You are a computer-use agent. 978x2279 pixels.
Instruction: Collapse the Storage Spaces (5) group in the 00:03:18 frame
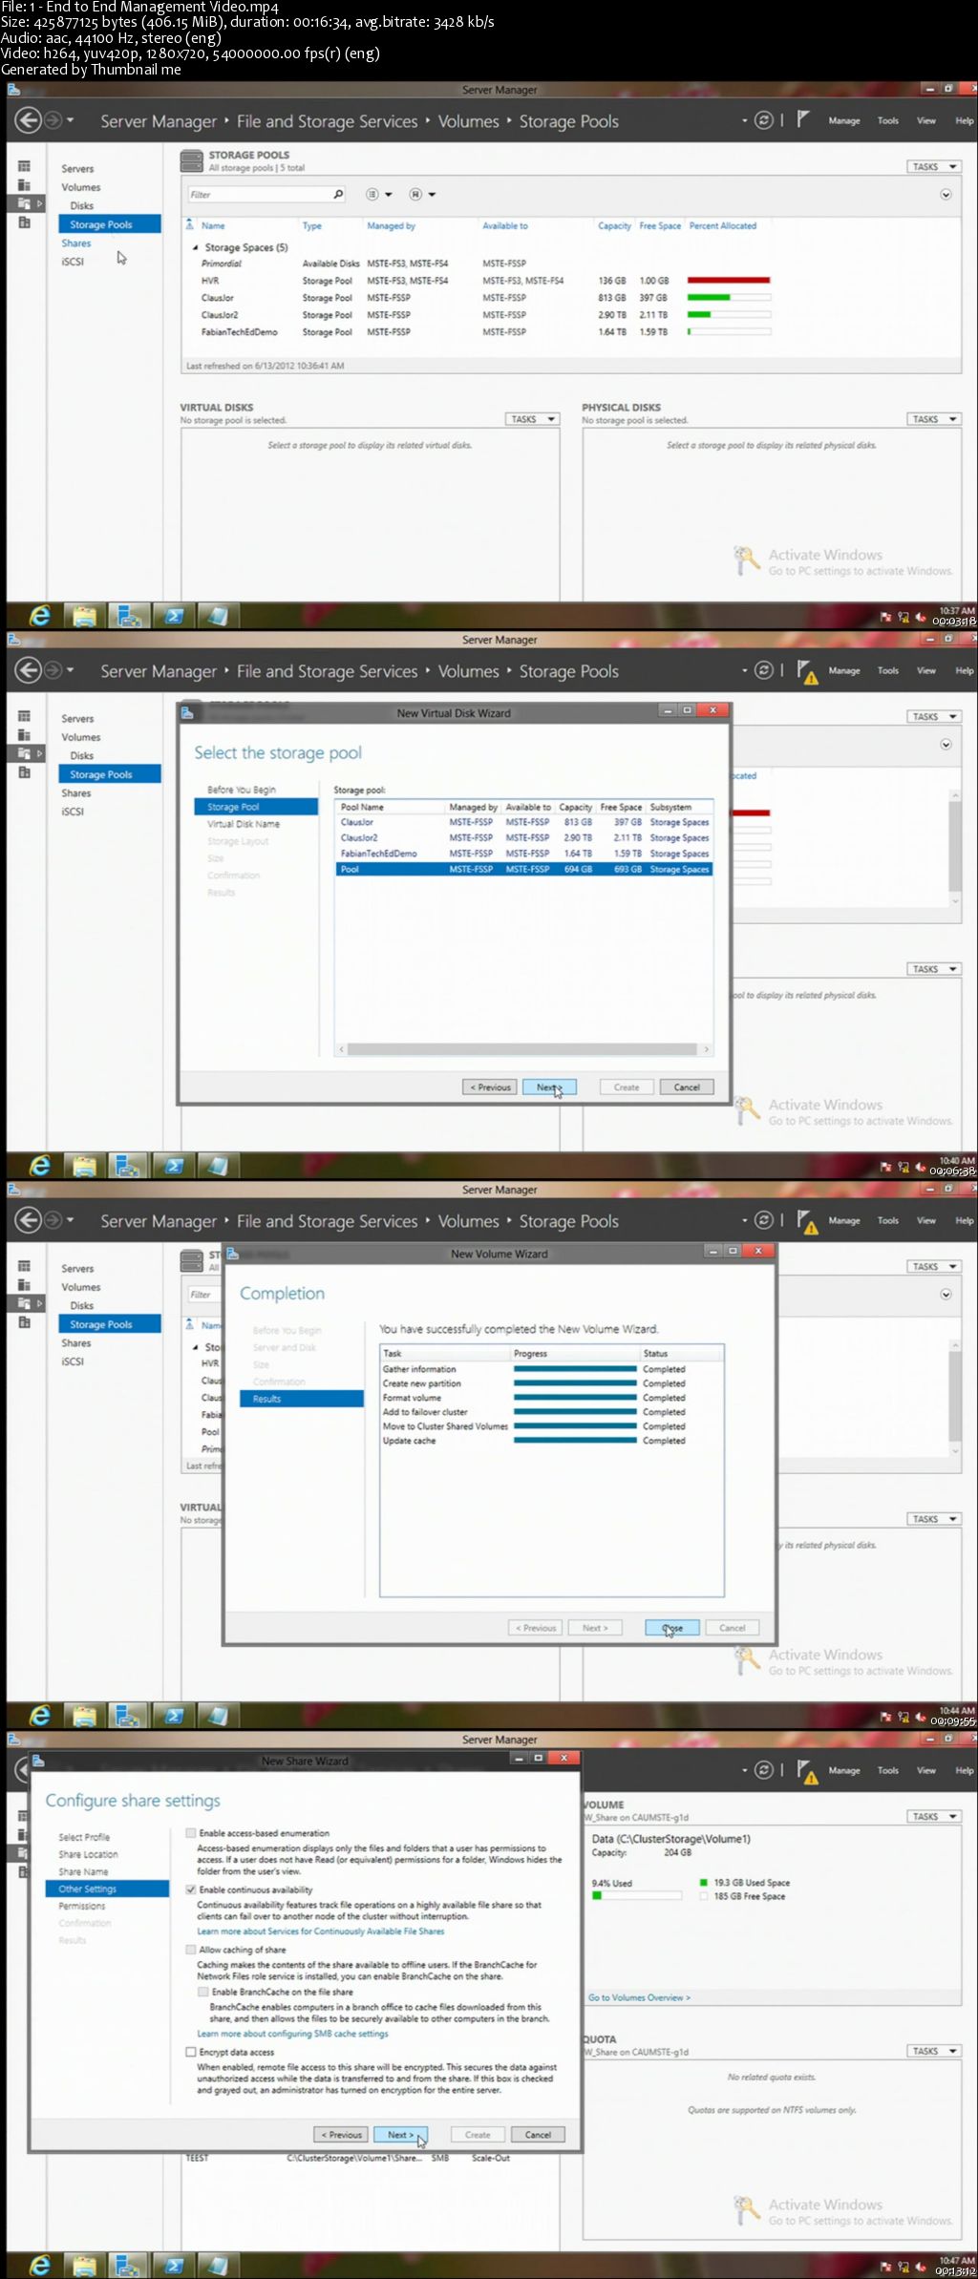196,247
